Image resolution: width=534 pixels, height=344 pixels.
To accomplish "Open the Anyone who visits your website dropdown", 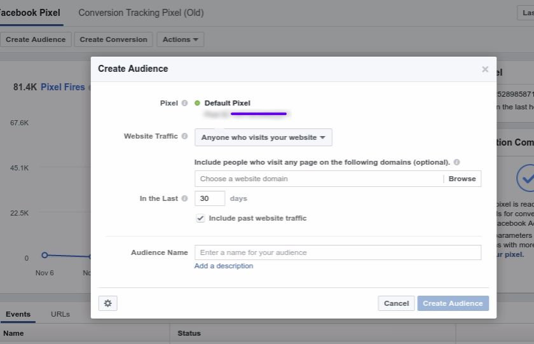I will point(263,137).
